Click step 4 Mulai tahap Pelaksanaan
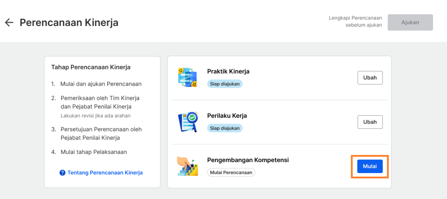 89,152
